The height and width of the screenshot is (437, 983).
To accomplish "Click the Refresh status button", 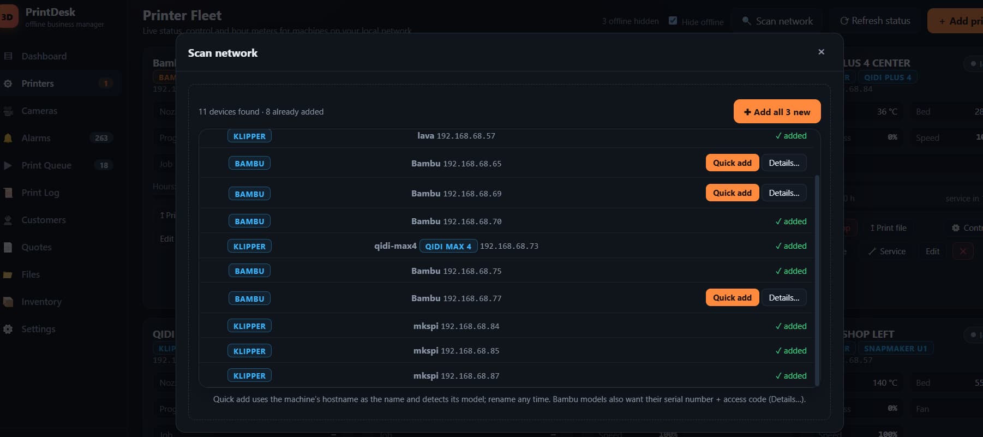I will [875, 21].
